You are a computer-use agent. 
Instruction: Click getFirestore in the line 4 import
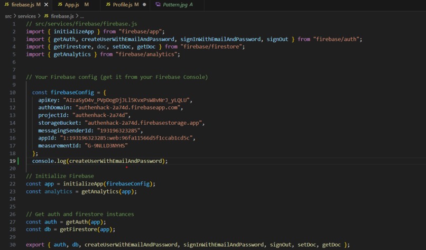point(72,47)
